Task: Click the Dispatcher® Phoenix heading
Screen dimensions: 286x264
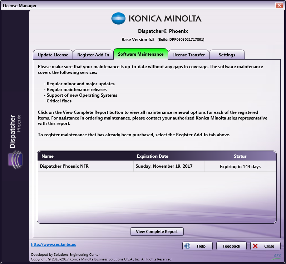Action: [x=163, y=31]
